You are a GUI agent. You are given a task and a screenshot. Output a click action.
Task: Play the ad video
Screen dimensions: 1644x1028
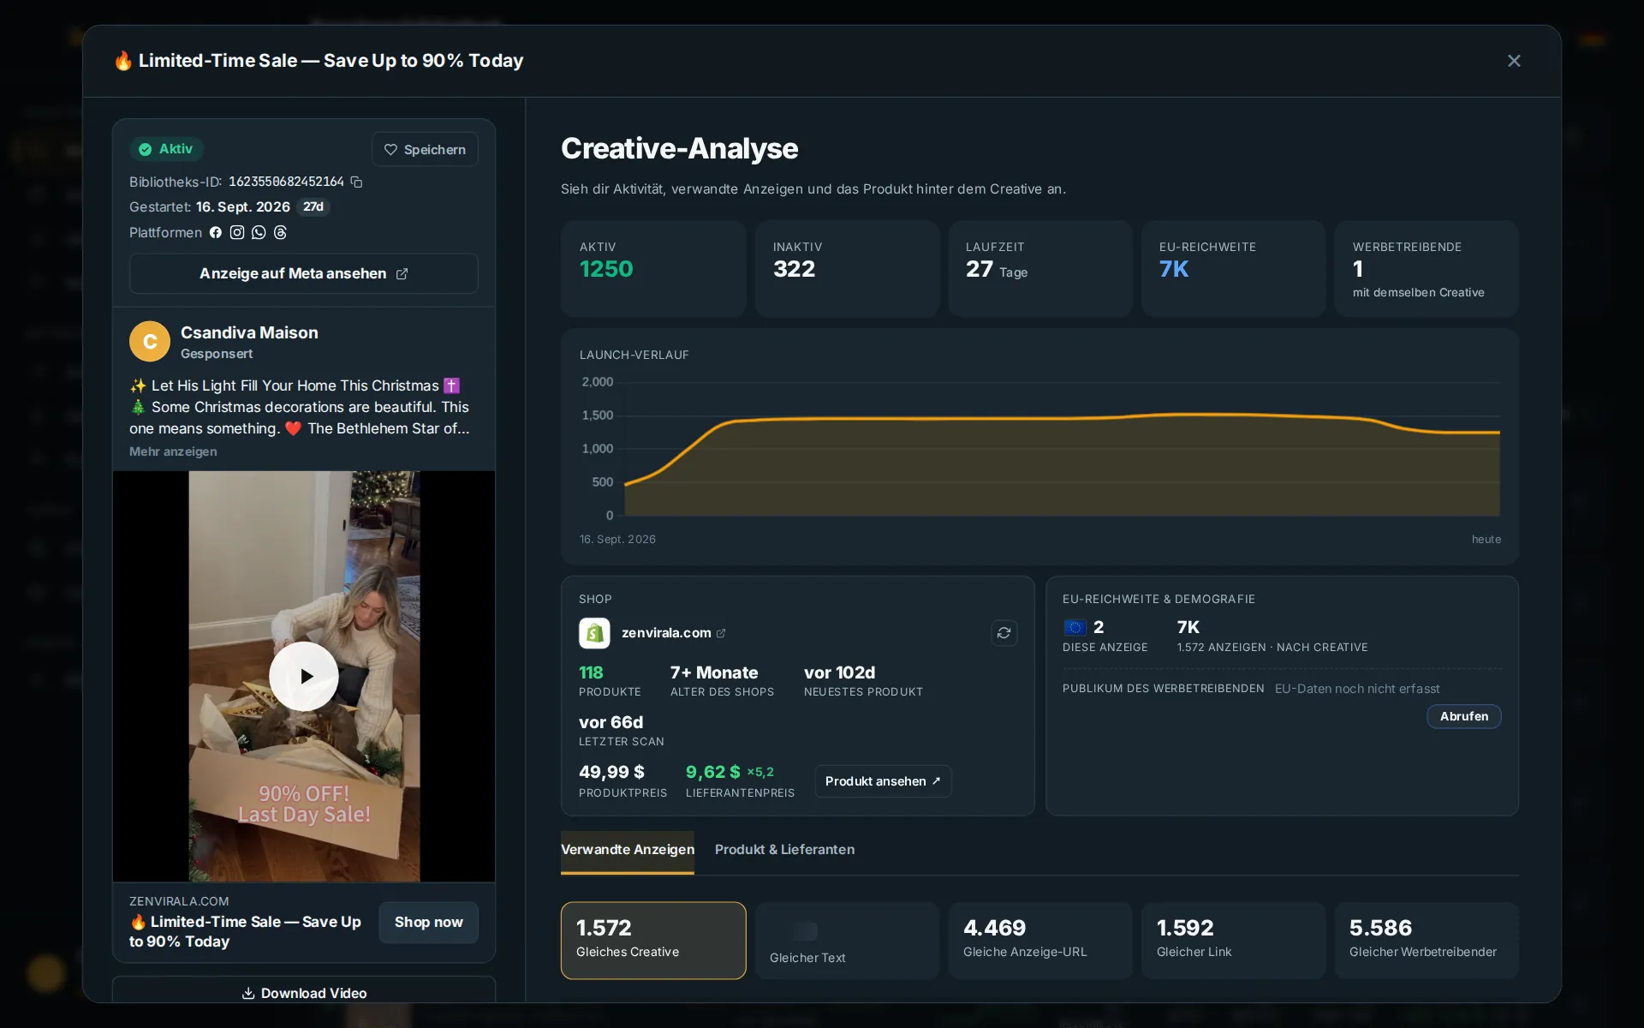[304, 676]
